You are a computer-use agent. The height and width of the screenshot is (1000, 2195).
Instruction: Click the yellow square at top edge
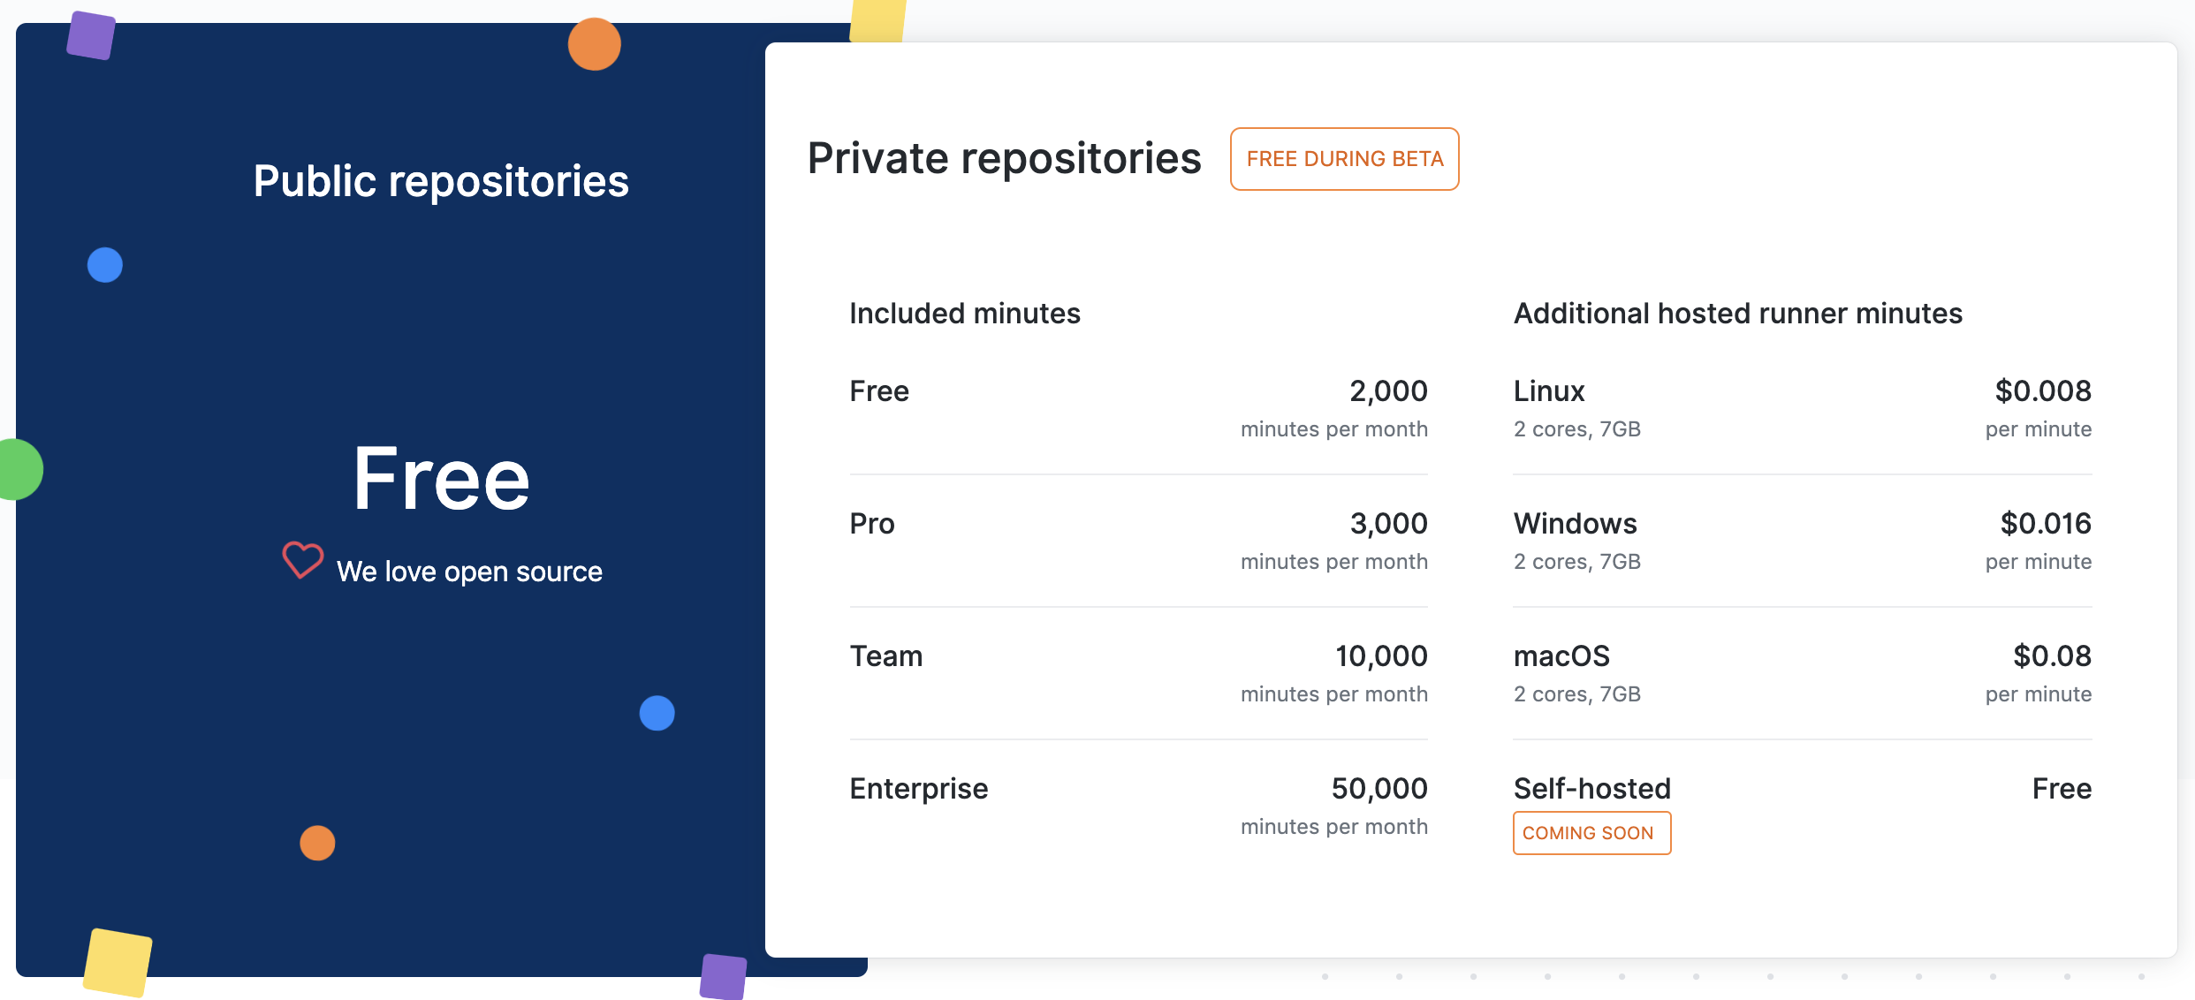click(x=877, y=20)
